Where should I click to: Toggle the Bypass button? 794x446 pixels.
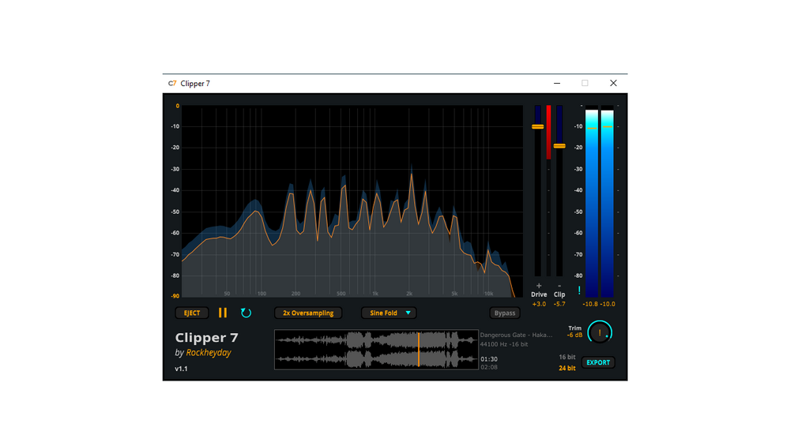click(x=504, y=313)
